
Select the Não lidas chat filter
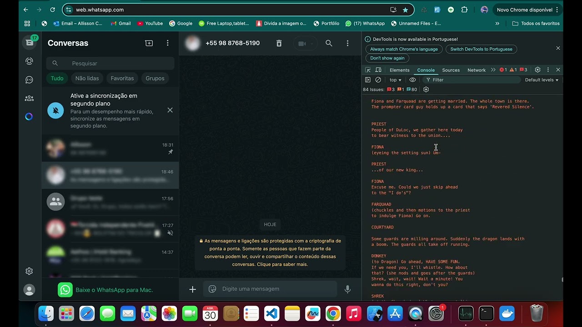click(x=87, y=79)
